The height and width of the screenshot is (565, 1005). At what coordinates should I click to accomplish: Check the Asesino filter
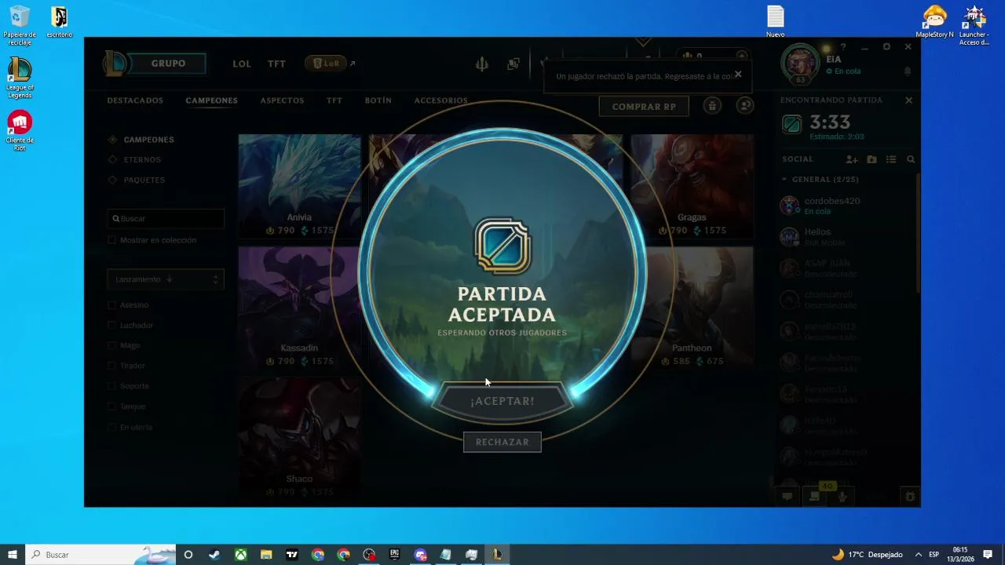(111, 304)
